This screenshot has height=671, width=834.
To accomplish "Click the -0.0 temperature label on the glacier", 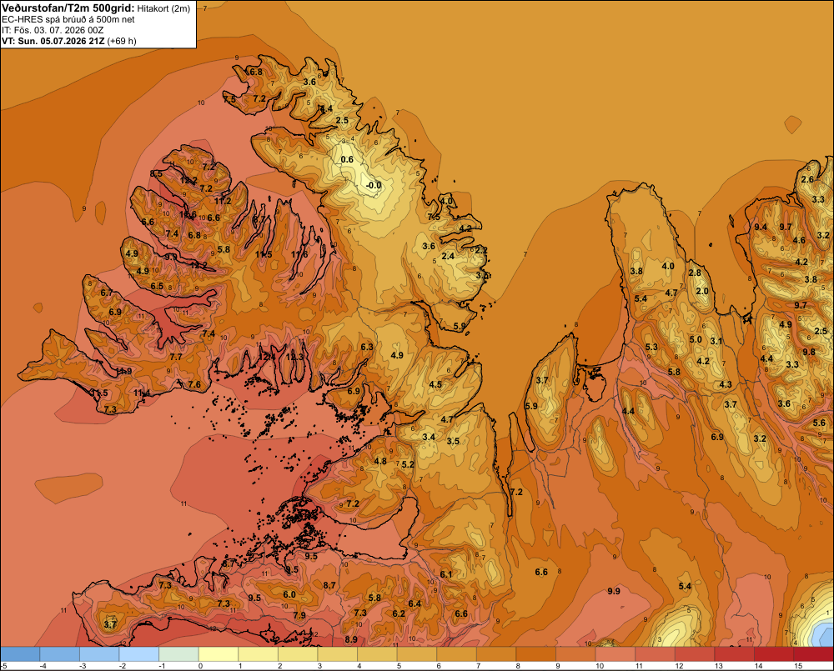I will (374, 186).
